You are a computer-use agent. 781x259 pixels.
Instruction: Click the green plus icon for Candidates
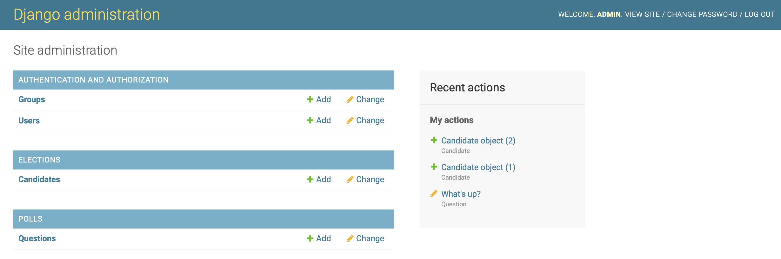click(x=310, y=180)
